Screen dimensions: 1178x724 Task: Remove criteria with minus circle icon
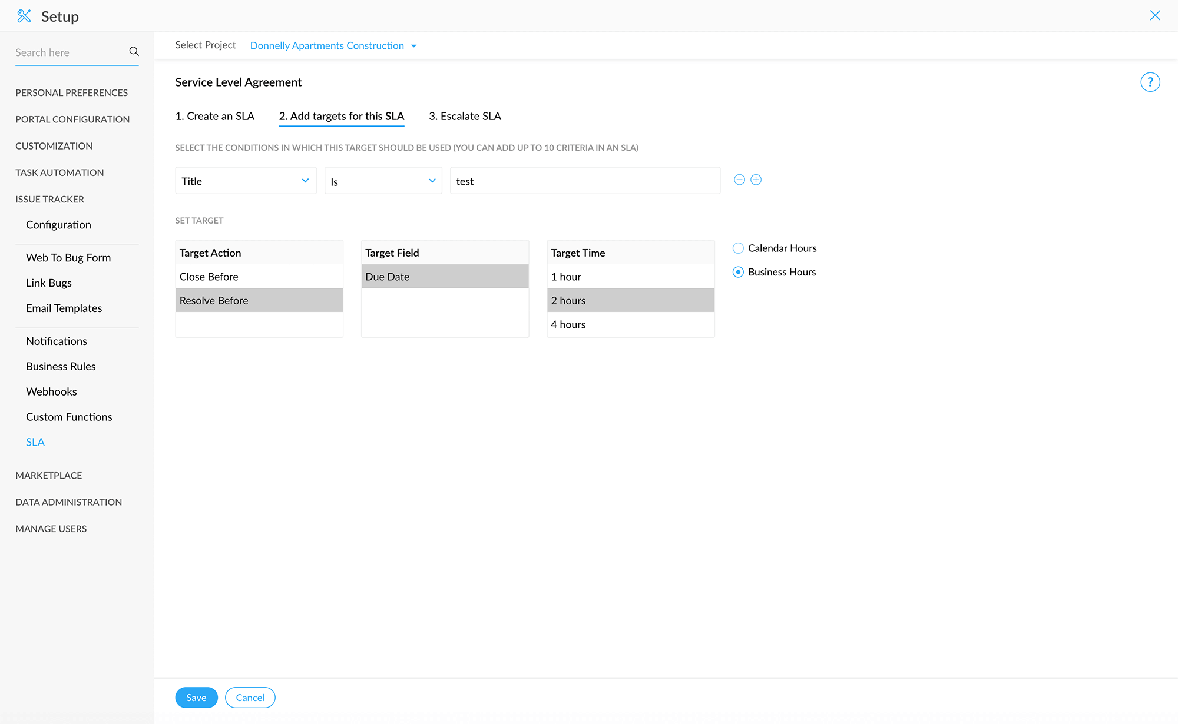coord(739,180)
